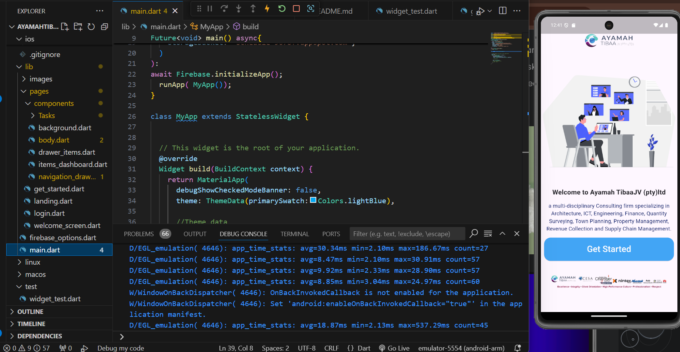Open the Terminal panel tab
This screenshot has width=680, height=352.
point(294,234)
